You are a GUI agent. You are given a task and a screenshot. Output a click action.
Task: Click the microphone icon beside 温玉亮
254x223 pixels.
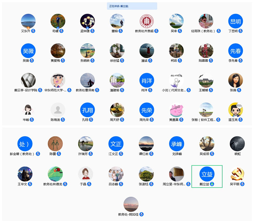[x=241, y=120]
